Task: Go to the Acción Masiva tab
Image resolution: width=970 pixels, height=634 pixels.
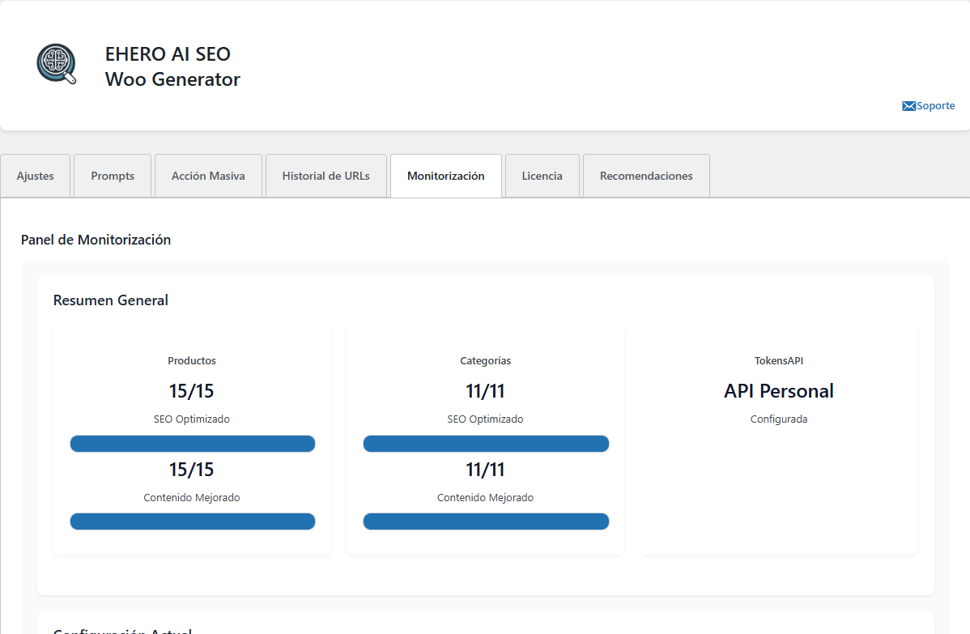Action: tap(208, 175)
